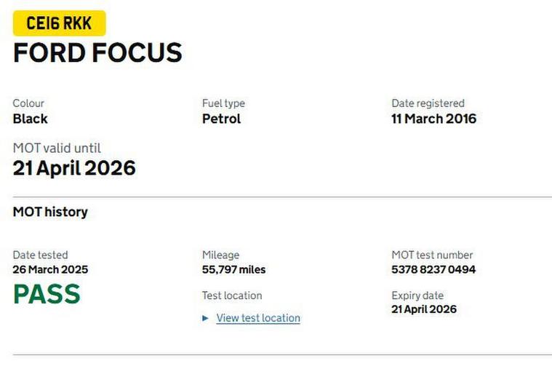Click the Petrol fuel type value

pyautogui.click(x=221, y=119)
